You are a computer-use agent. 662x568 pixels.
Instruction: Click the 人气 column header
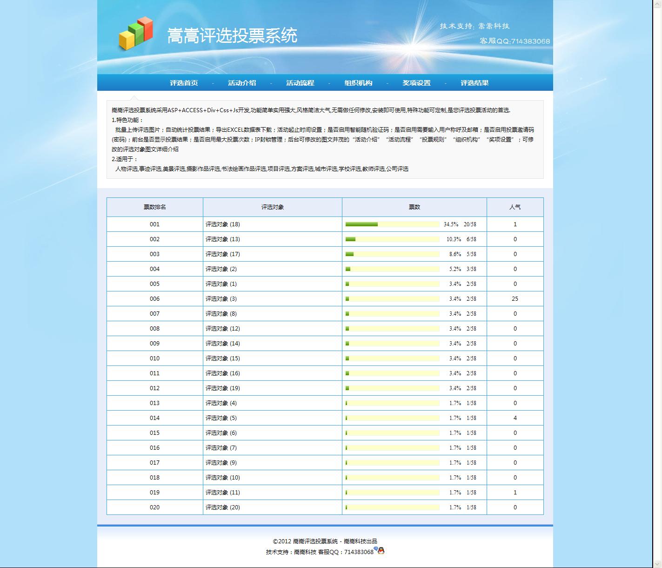tap(515, 207)
